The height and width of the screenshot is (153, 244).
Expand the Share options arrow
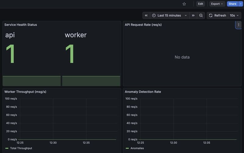point(241,4)
